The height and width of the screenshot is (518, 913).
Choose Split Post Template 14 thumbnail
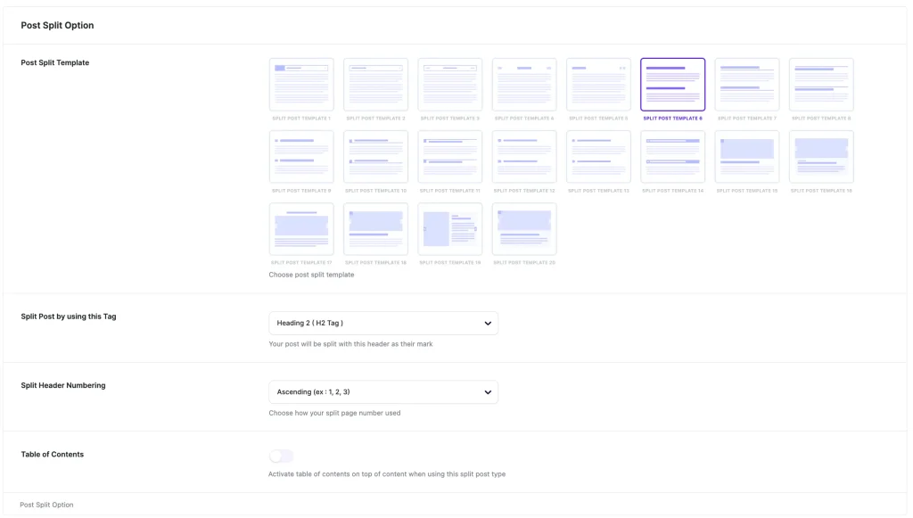[x=672, y=157]
